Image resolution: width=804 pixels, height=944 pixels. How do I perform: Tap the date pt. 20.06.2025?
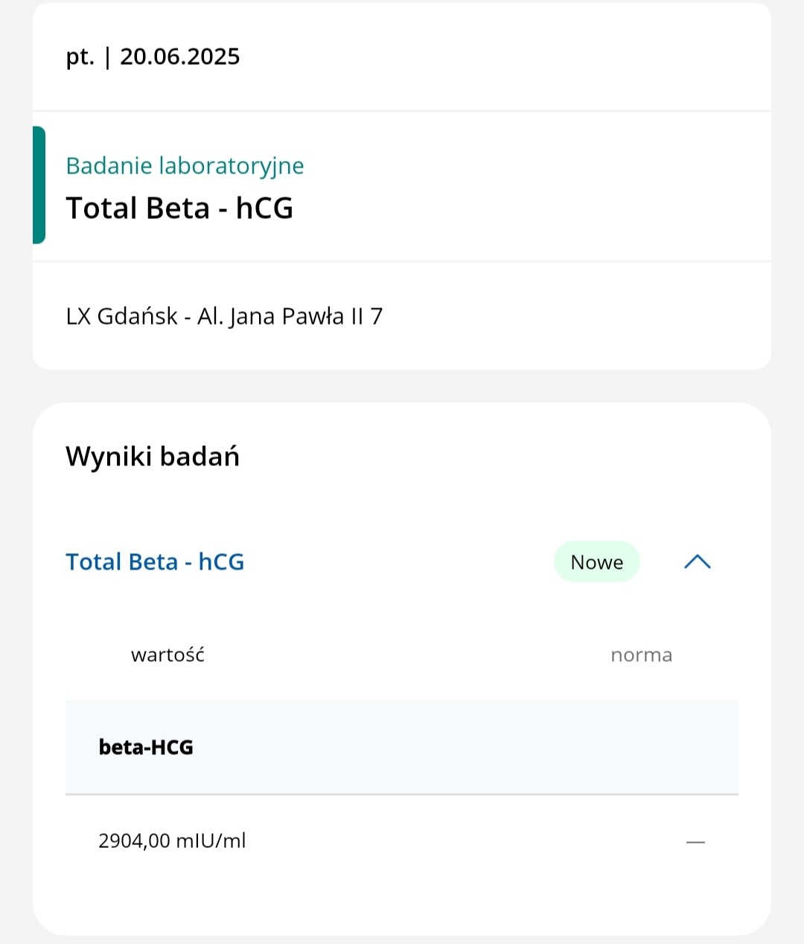(x=153, y=57)
